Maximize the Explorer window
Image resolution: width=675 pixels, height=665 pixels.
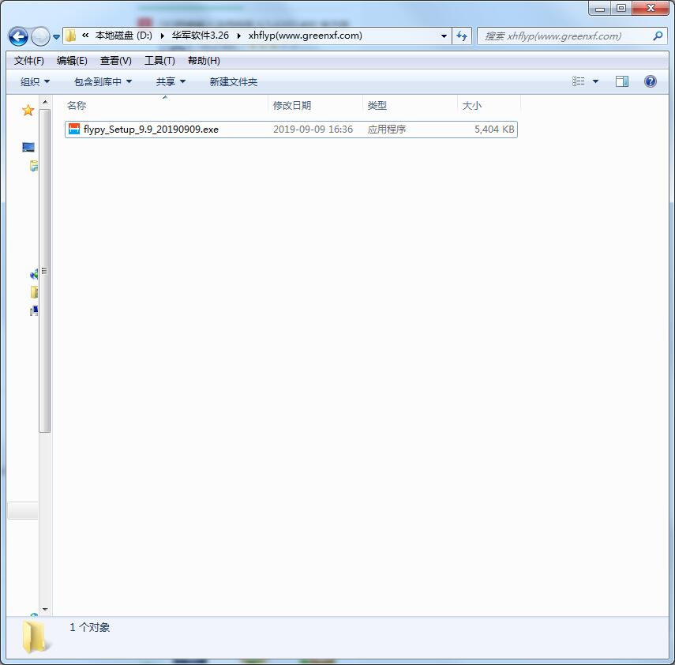click(621, 8)
